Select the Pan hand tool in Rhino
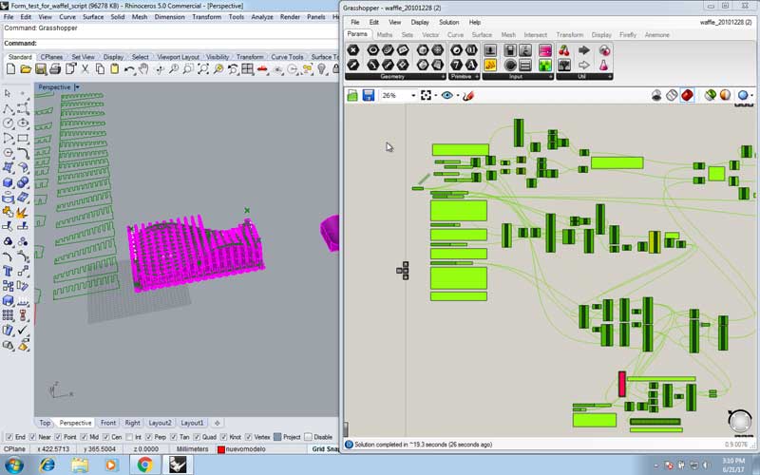The width and height of the screenshot is (760, 475). (x=143, y=69)
